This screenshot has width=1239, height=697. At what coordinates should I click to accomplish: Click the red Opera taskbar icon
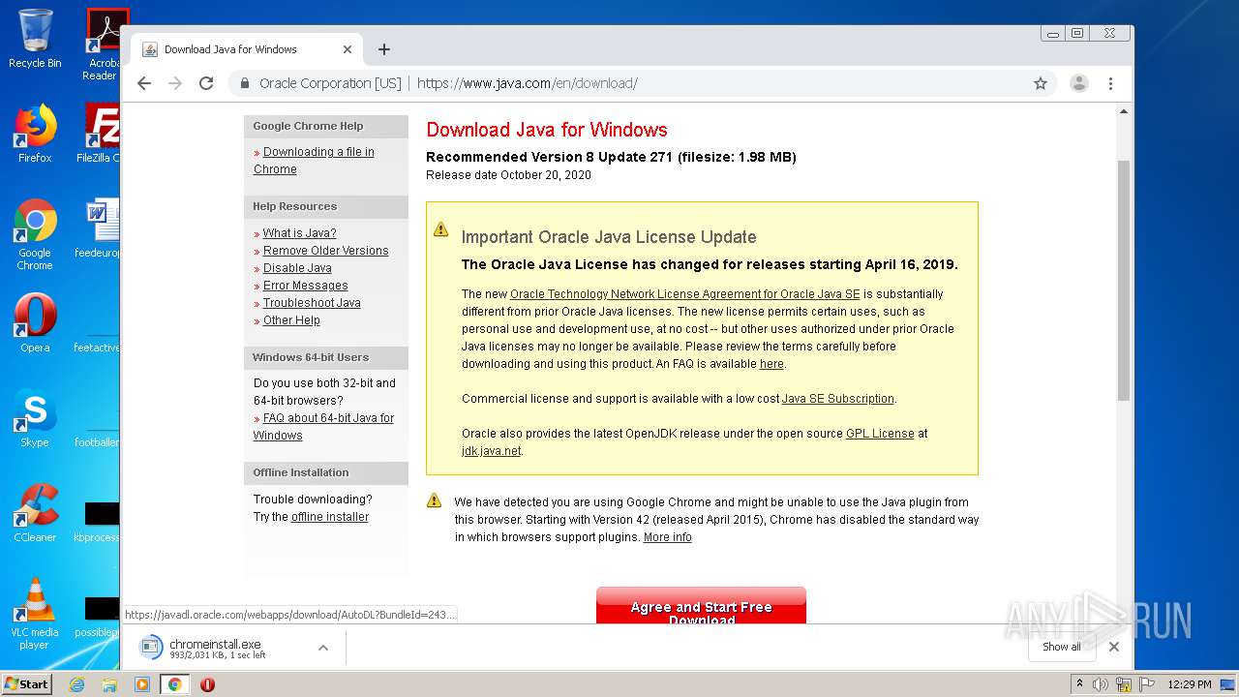pyautogui.click(x=207, y=684)
